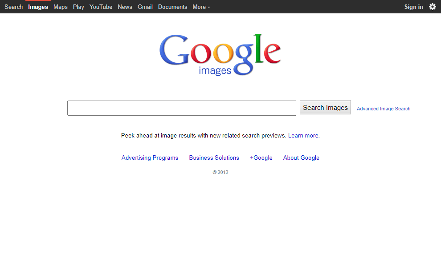
Task: Open Documents from the top bar
Action: click(x=172, y=7)
